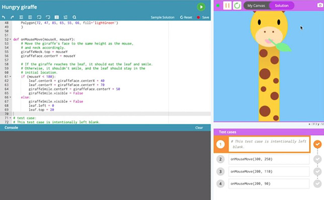Click line 65 'giraffeSmile.visible = False'

pos(56,93)
